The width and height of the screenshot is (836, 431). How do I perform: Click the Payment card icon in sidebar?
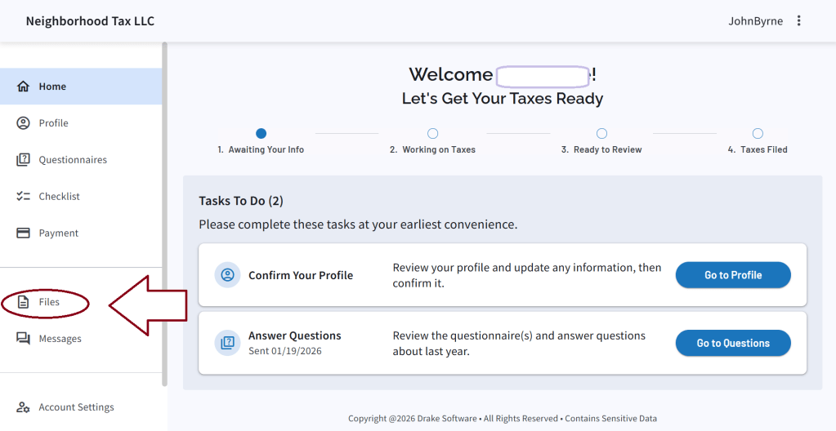point(23,233)
